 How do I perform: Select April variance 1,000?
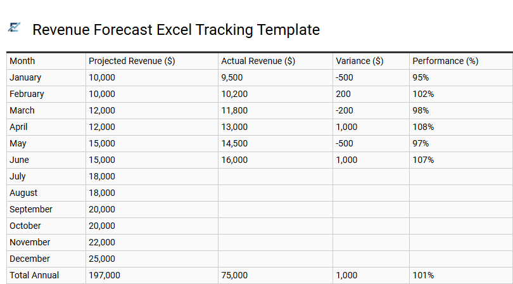click(346, 127)
